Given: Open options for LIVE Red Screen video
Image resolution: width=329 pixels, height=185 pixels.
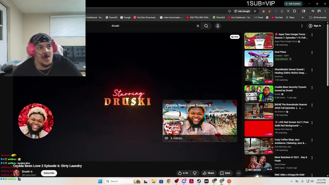Looking at the screenshot, I should tap(312, 123).
